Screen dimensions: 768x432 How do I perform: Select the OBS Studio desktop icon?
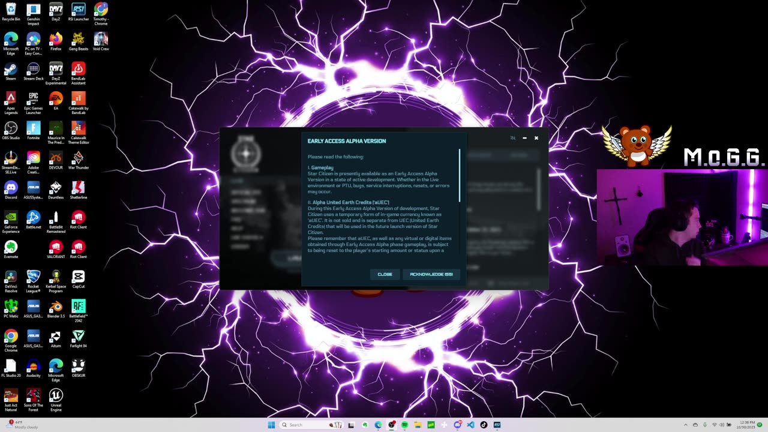pyautogui.click(x=11, y=131)
